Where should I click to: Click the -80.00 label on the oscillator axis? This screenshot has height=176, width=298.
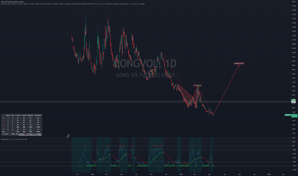pyautogui.click(x=294, y=162)
